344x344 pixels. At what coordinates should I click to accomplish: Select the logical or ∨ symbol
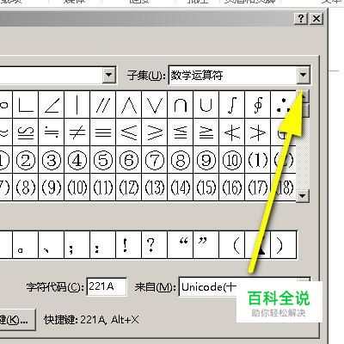click(x=155, y=105)
